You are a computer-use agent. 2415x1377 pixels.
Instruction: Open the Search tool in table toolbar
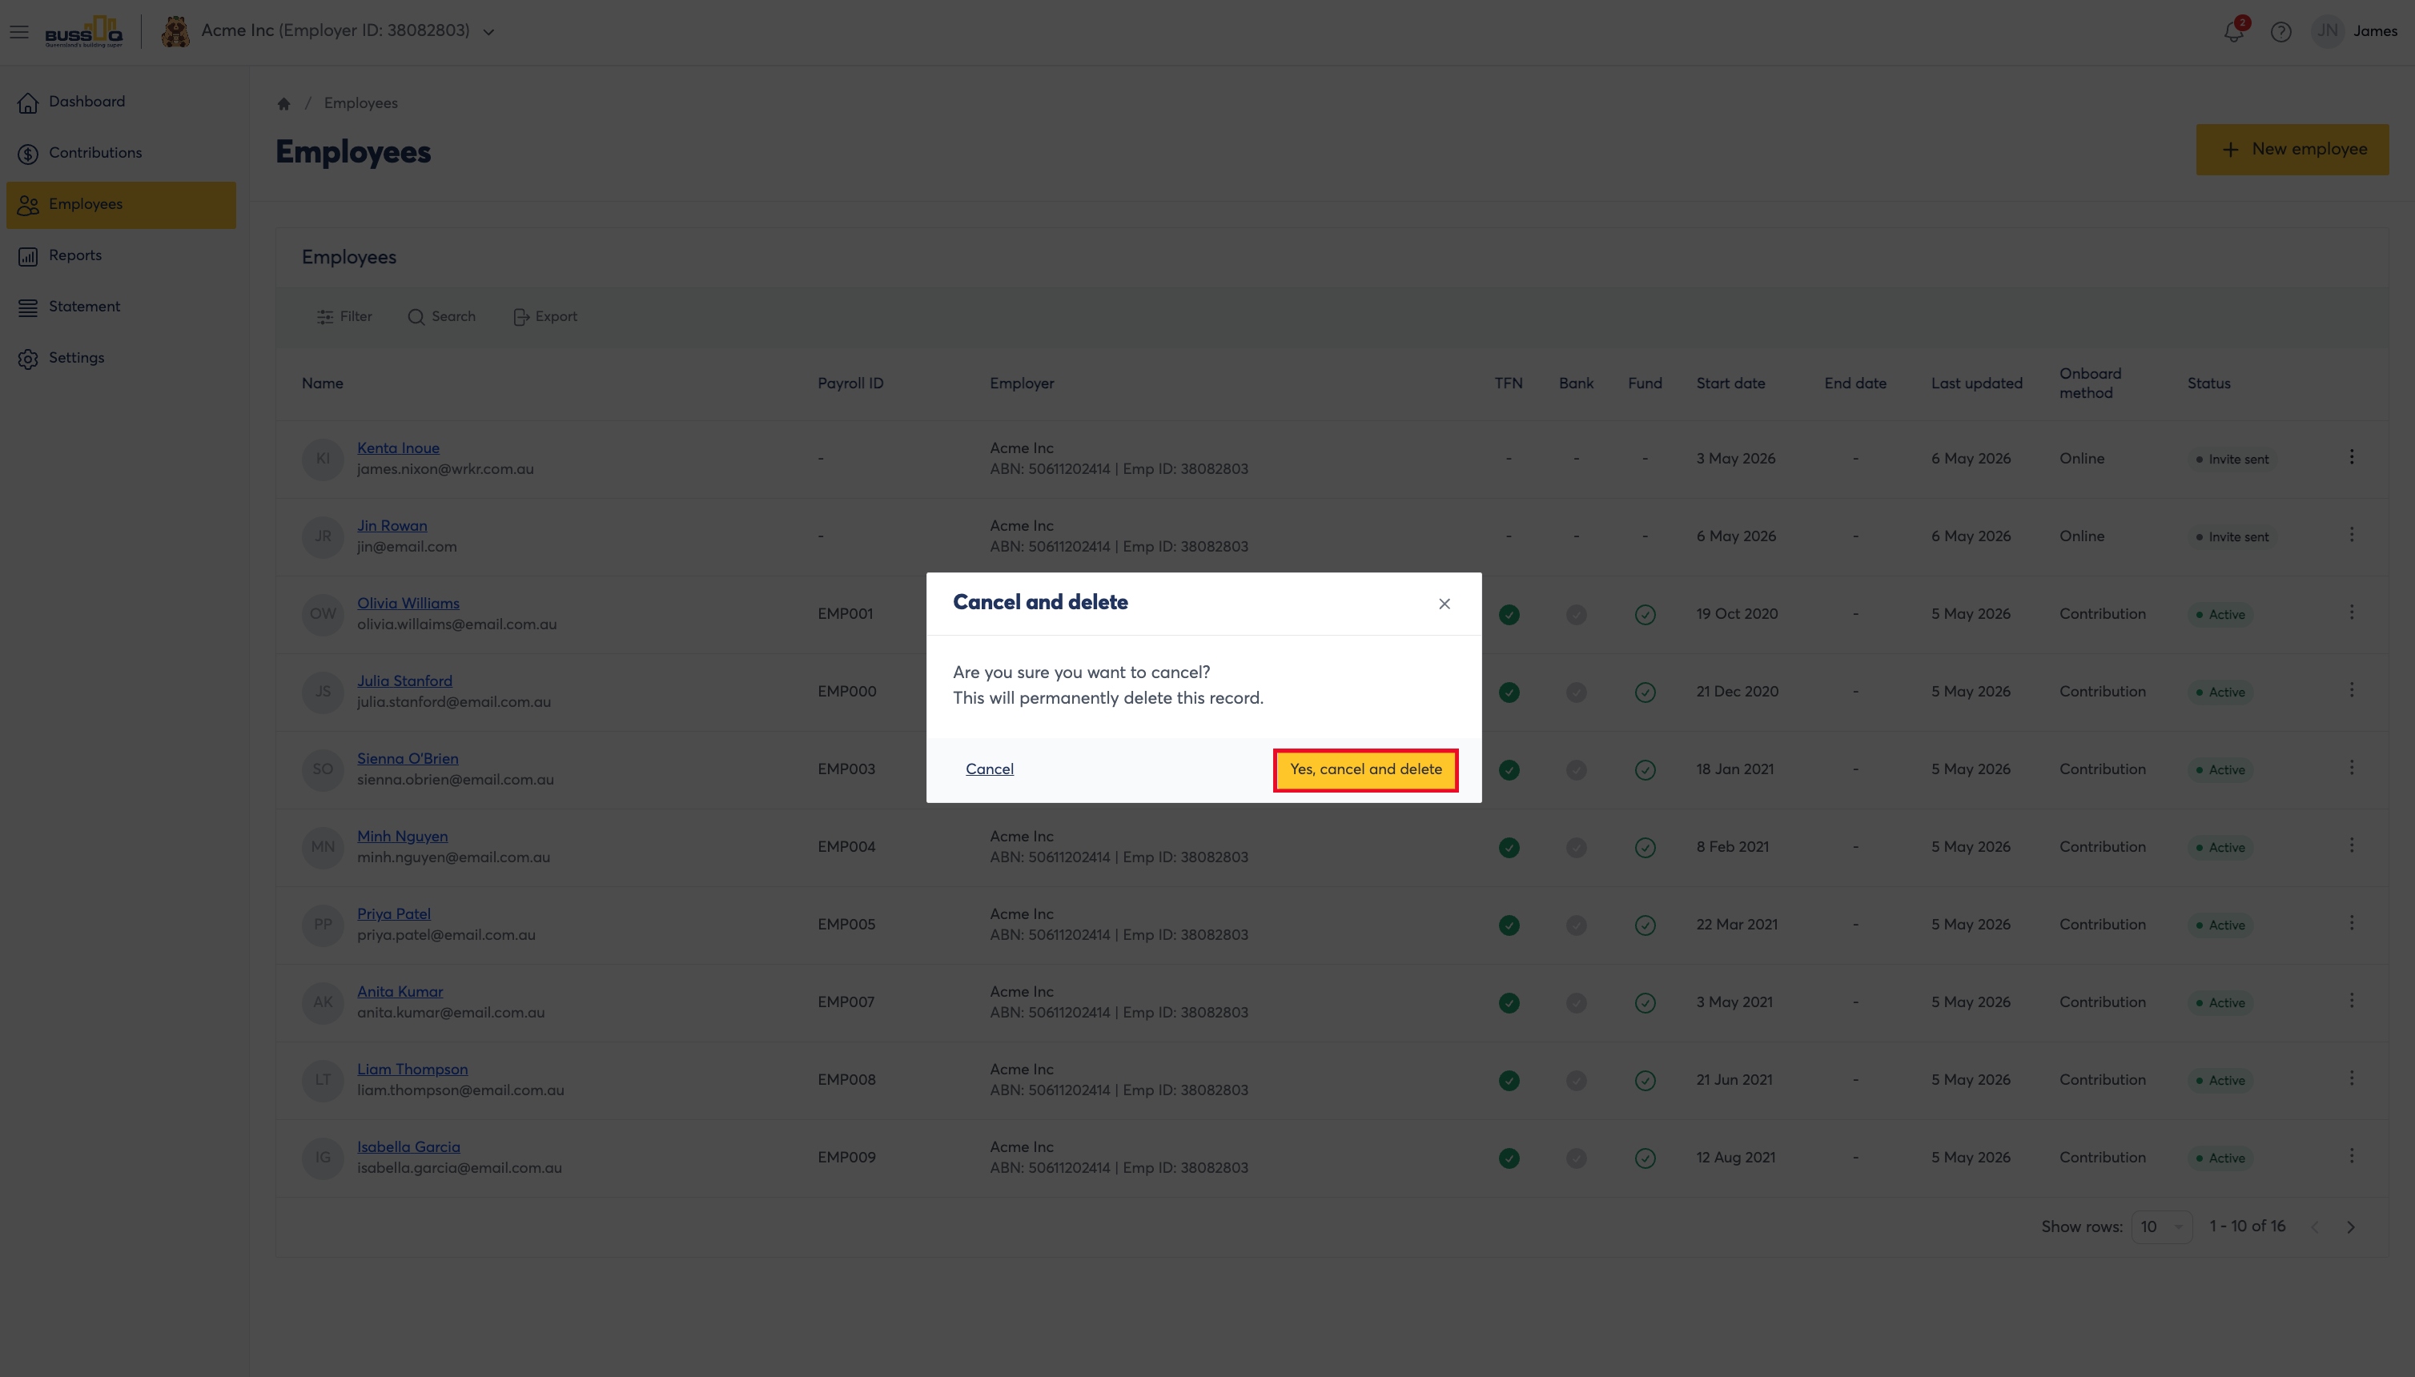click(442, 317)
